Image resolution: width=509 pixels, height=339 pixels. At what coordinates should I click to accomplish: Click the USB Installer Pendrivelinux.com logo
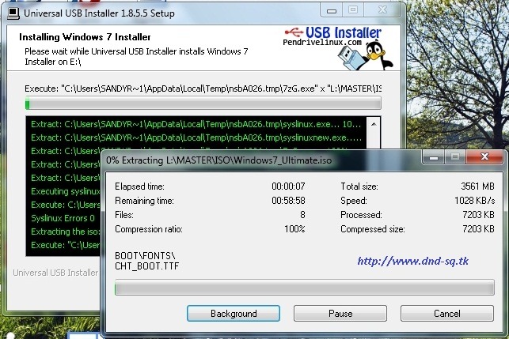click(x=332, y=36)
